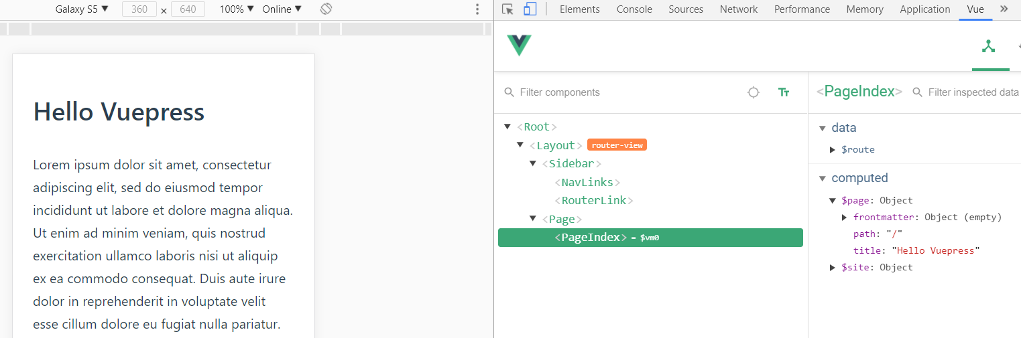The image size is (1021, 338).
Task: Collapse the Sidebar node arrow
Action: coord(532,163)
